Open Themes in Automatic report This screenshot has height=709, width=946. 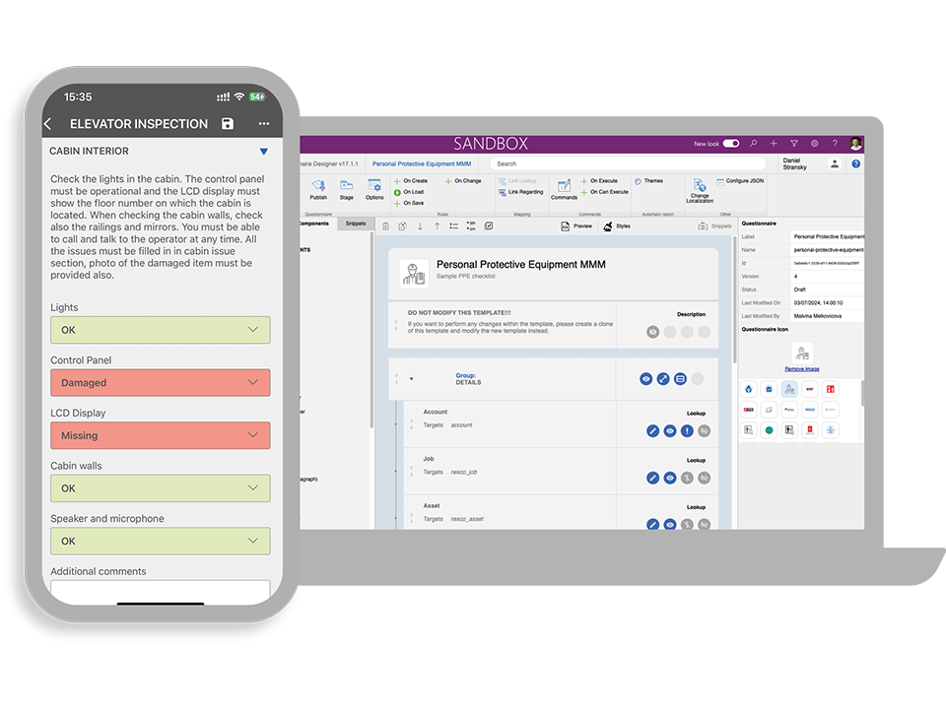(x=649, y=181)
